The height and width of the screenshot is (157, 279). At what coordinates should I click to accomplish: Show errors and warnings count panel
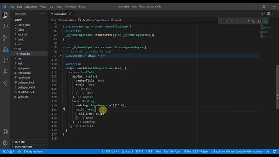9,151
